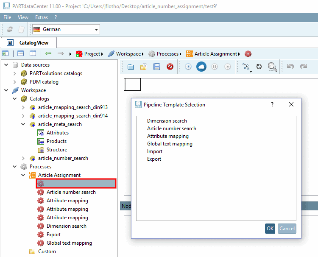Click the Project breadcrumb
The width and height of the screenshot is (318, 257).
[x=92, y=54]
